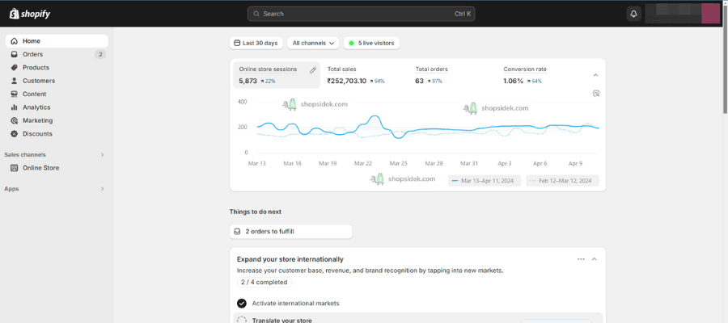
Task: Expand the Sales channels section
Action: coord(102,155)
